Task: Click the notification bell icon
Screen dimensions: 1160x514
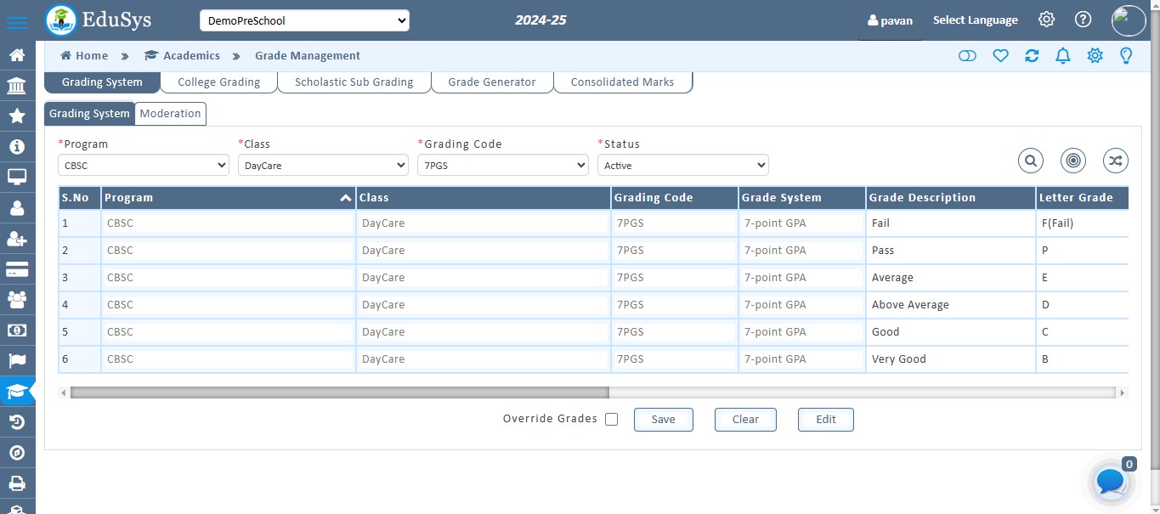Action: [x=1062, y=56]
